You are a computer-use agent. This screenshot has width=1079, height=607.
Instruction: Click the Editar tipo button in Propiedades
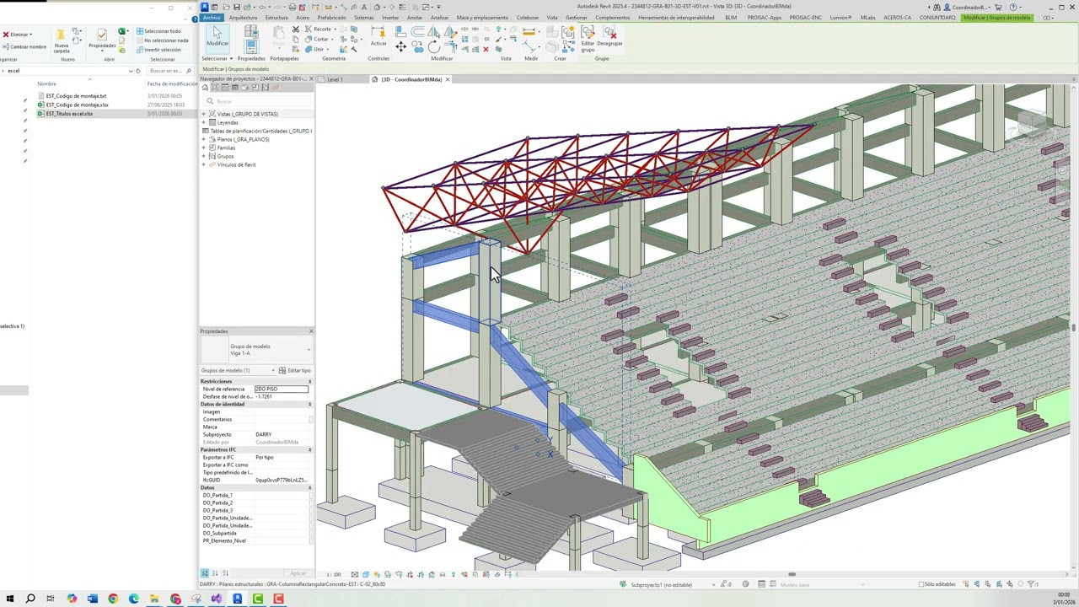[295, 370]
